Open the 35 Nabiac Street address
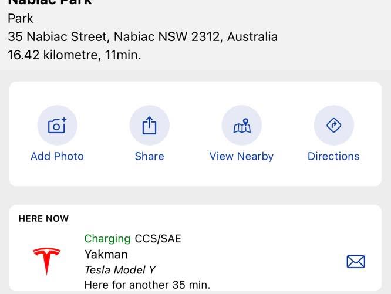391x294 pixels. click(x=143, y=36)
